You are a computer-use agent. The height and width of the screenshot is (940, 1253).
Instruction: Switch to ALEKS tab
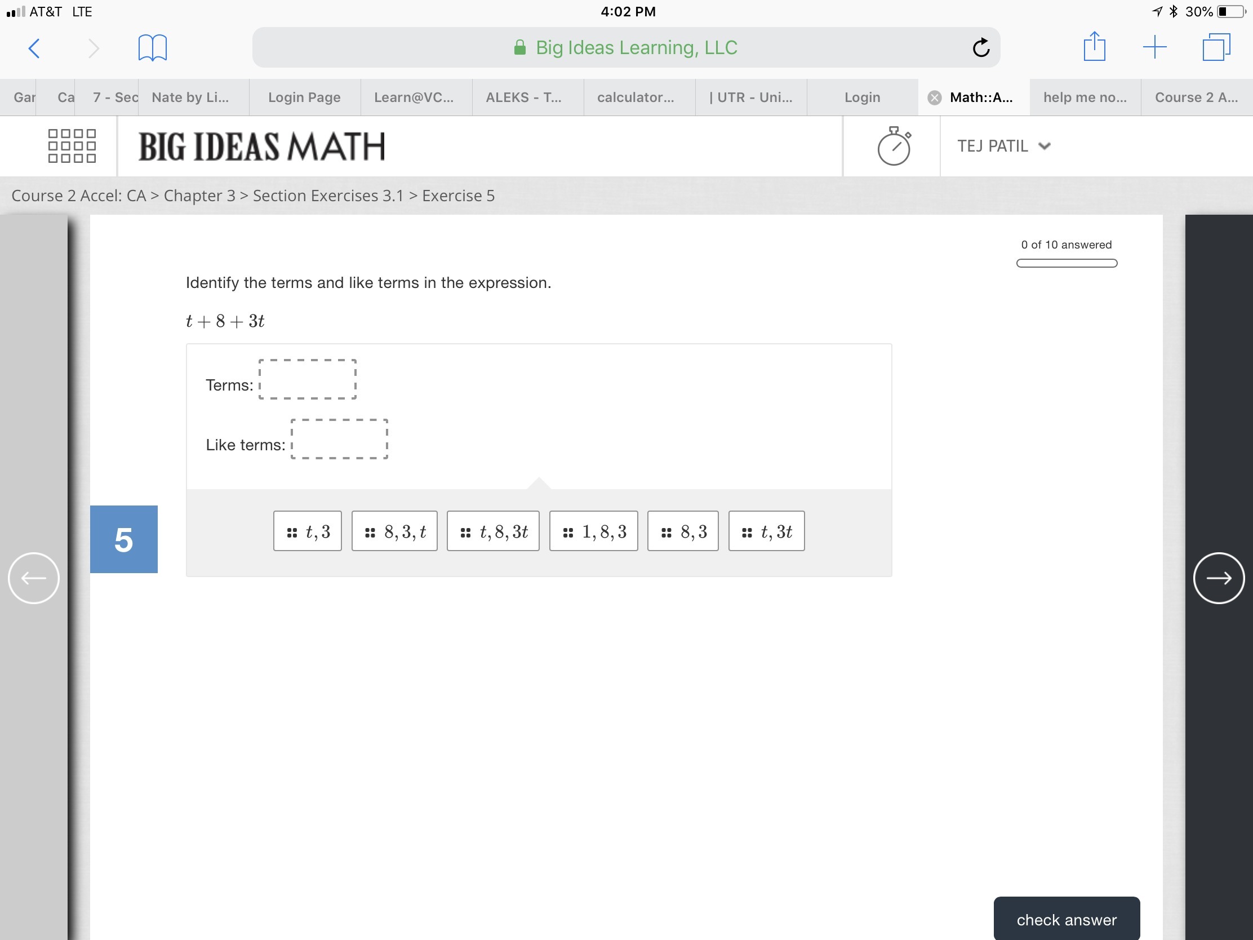(523, 97)
